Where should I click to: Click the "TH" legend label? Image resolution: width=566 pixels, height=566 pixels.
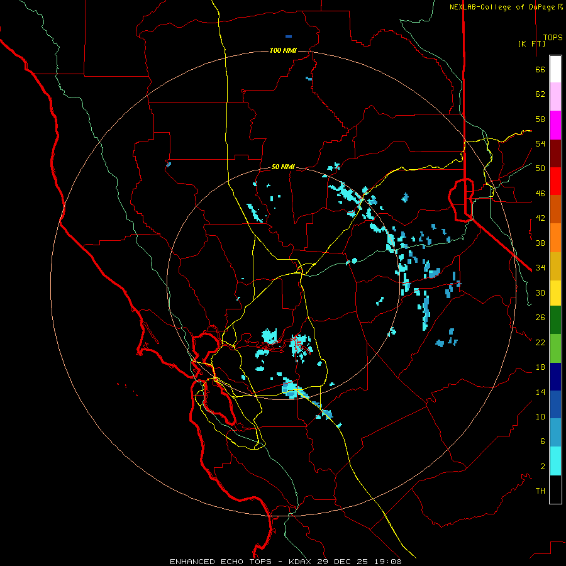pyautogui.click(x=540, y=491)
